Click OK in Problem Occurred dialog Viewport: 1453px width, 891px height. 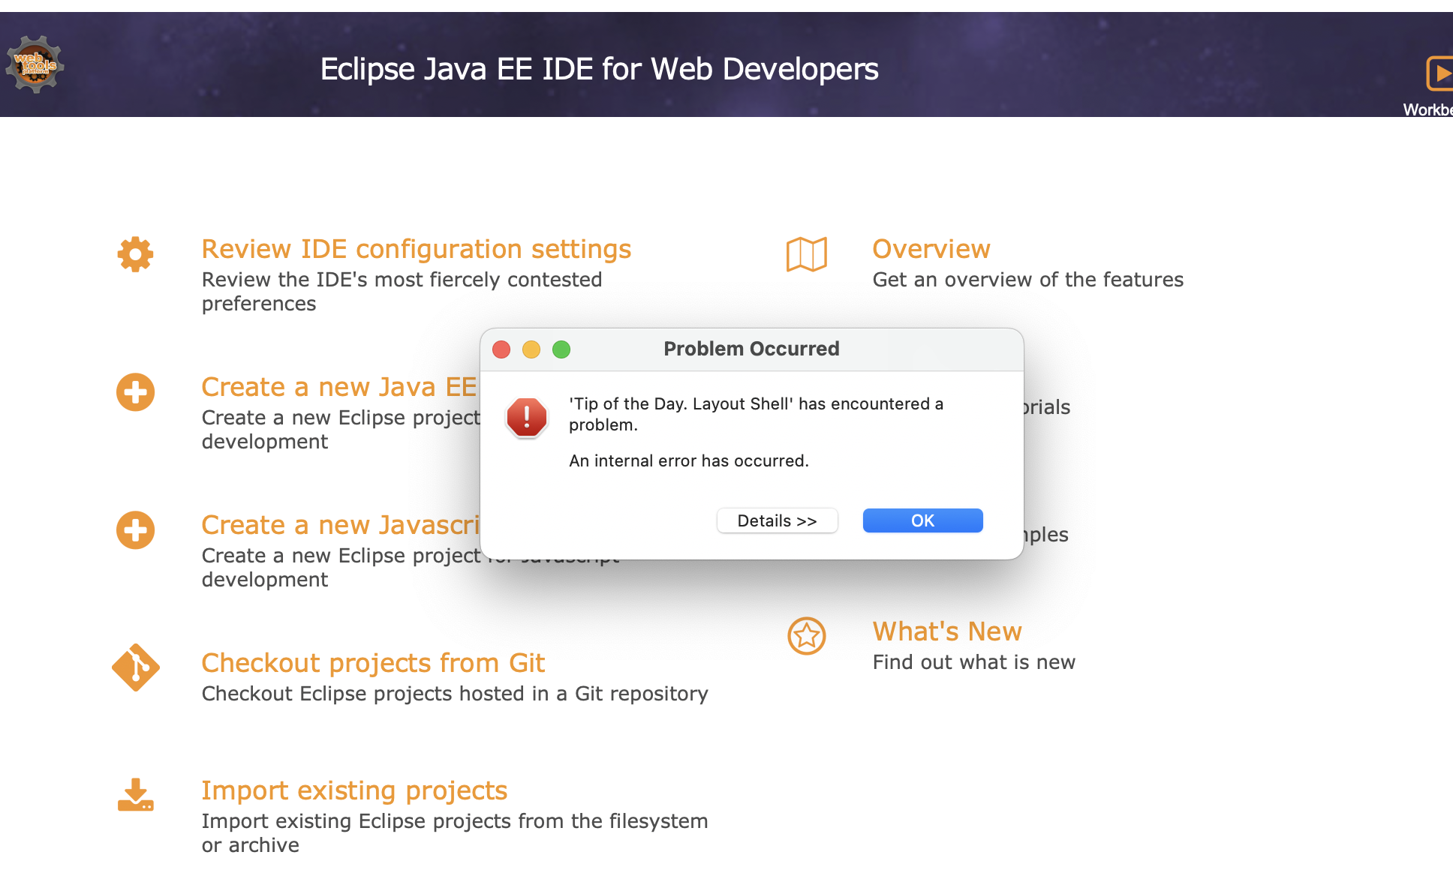point(923,520)
